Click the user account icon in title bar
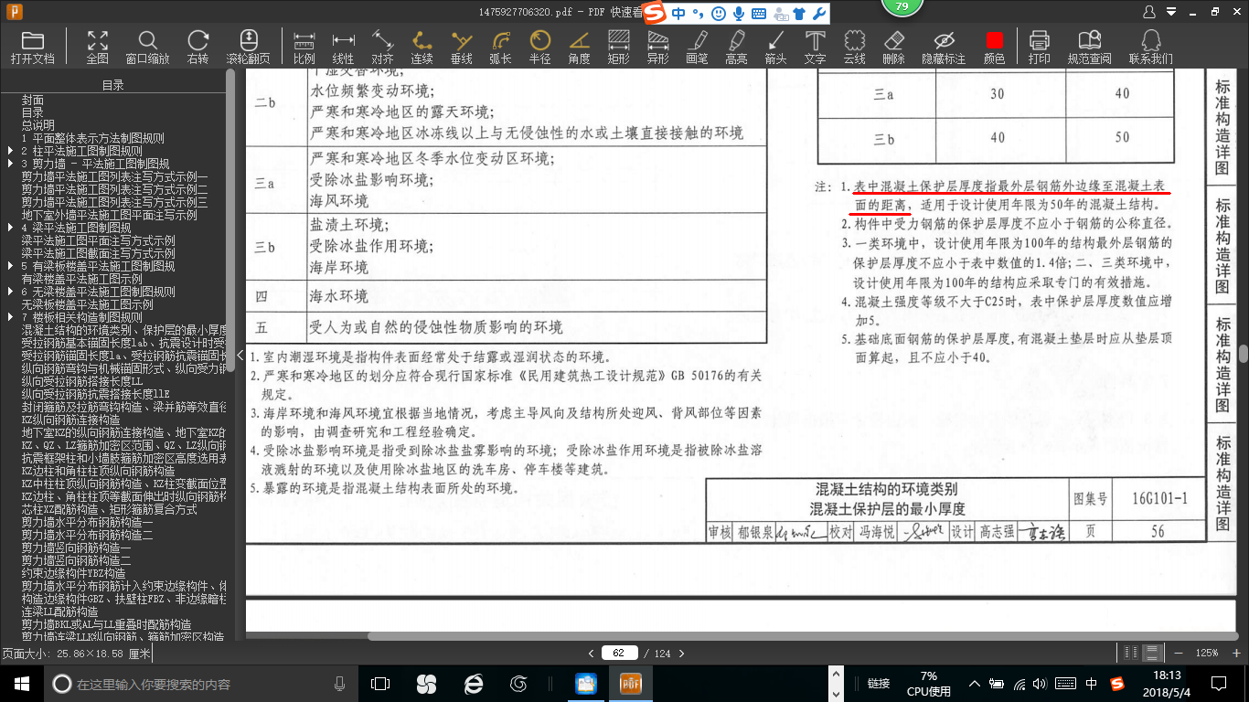The width and height of the screenshot is (1249, 702). click(1149, 11)
